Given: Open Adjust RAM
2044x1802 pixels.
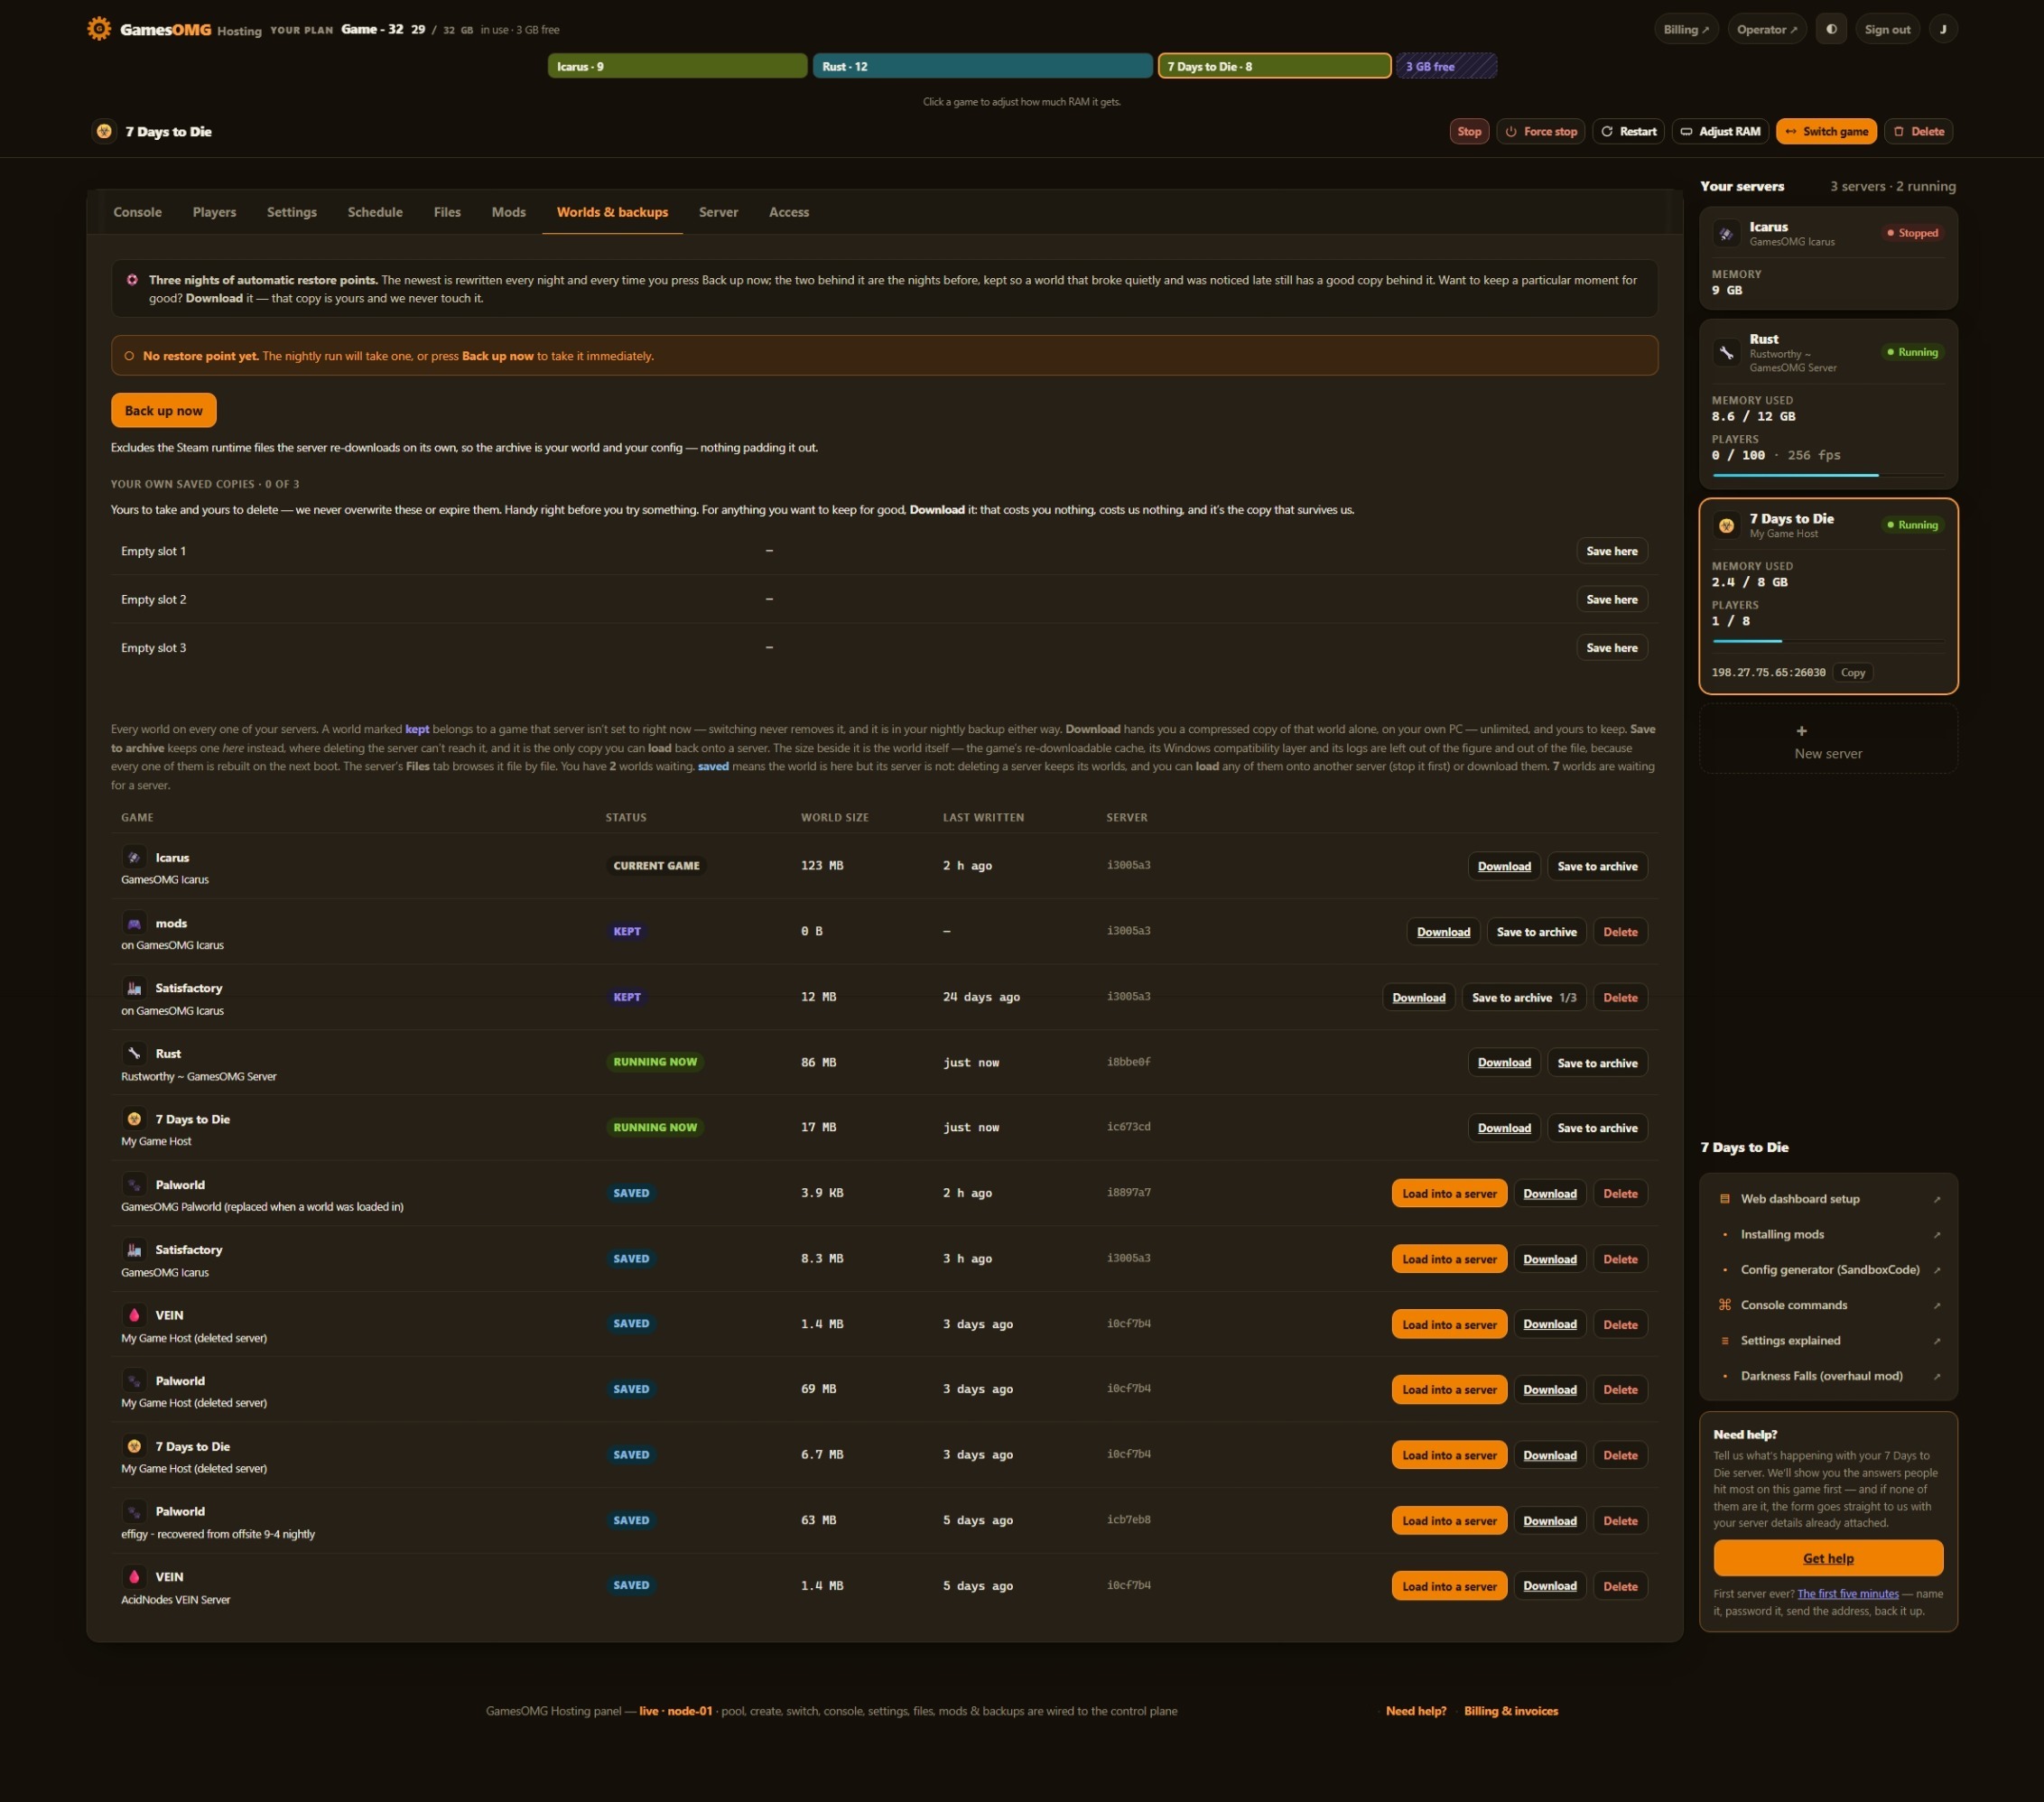Looking at the screenshot, I should click(1720, 131).
